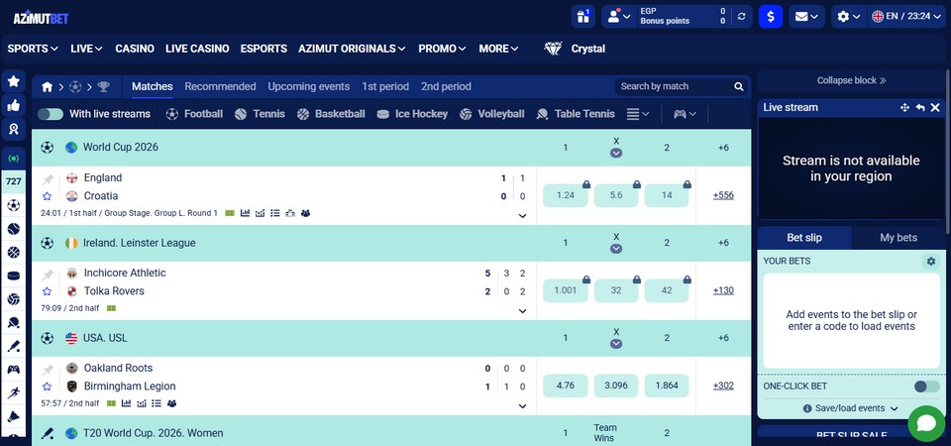
Task: Open language selector EN dropdown
Action: pyautogui.click(x=908, y=17)
